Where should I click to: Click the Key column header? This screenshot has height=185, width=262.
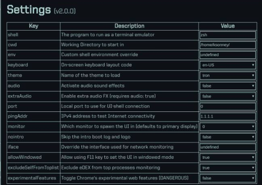[x=33, y=26]
